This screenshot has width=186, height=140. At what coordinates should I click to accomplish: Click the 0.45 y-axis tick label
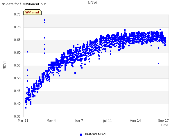coord(17,91)
